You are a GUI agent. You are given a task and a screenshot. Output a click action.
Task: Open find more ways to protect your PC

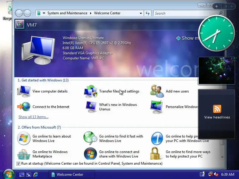[180, 154]
